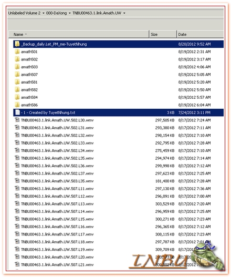Sort by the Name column header

(79, 34)
